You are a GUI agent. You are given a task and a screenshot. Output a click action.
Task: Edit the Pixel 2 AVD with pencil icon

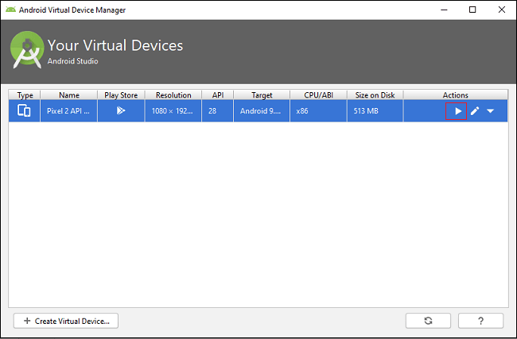click(475, 111)
